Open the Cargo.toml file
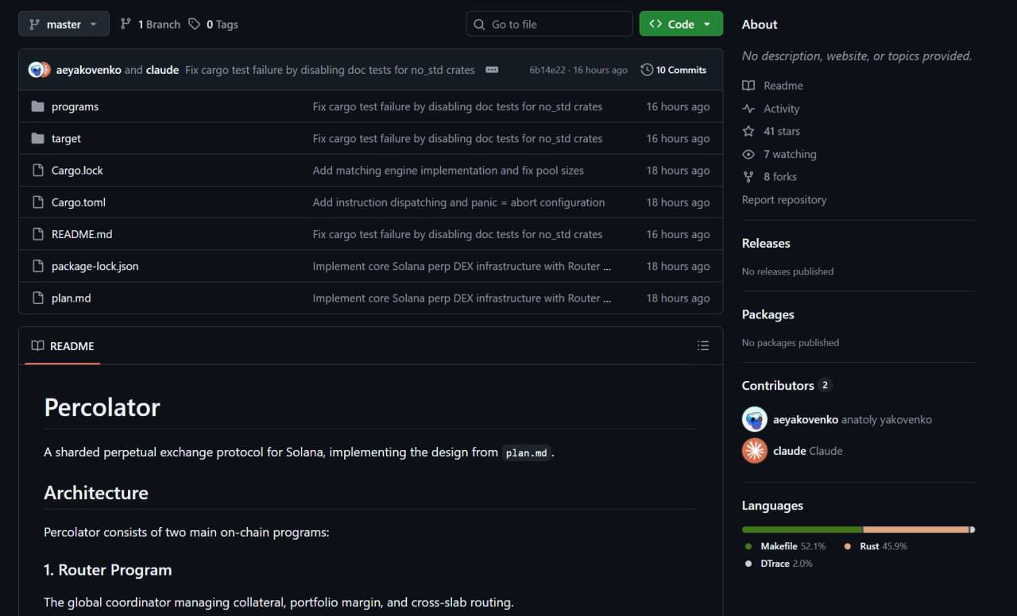This screenshot has width=1017, height=616. click(x=78, y=202)
